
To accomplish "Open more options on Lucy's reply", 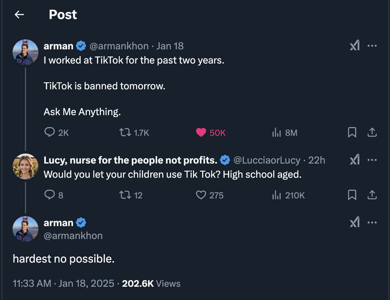I will [372, 160].
